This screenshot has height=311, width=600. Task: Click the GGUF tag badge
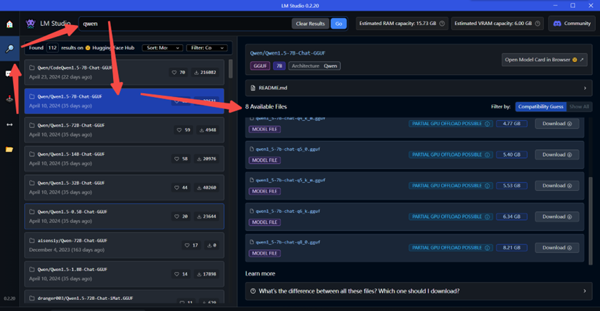260,66
